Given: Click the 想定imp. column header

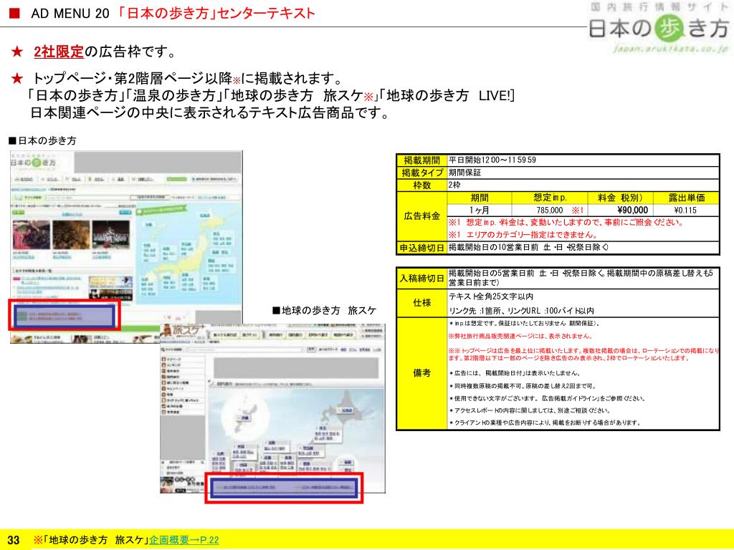Looking at the screenshot, I should (x=550, y=198).
